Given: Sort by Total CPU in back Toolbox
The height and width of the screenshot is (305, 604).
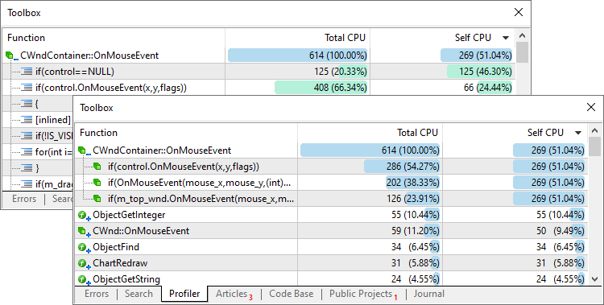Looking at the screenshot, I should tap(298, 37).
